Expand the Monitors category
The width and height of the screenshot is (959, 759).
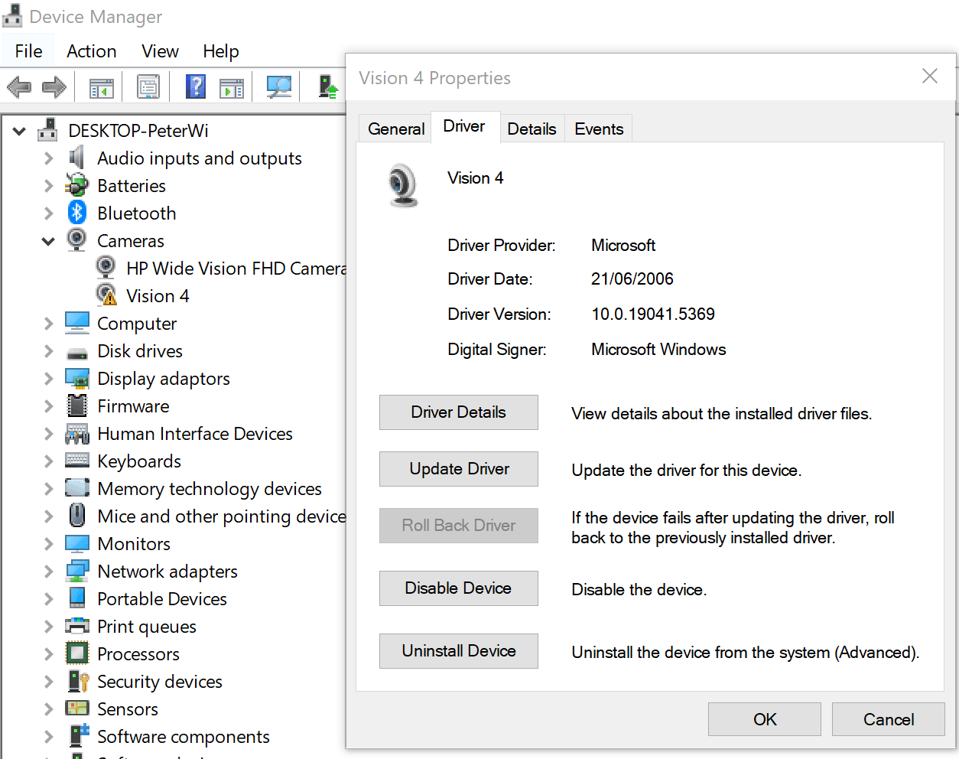(x=48, y=544)
